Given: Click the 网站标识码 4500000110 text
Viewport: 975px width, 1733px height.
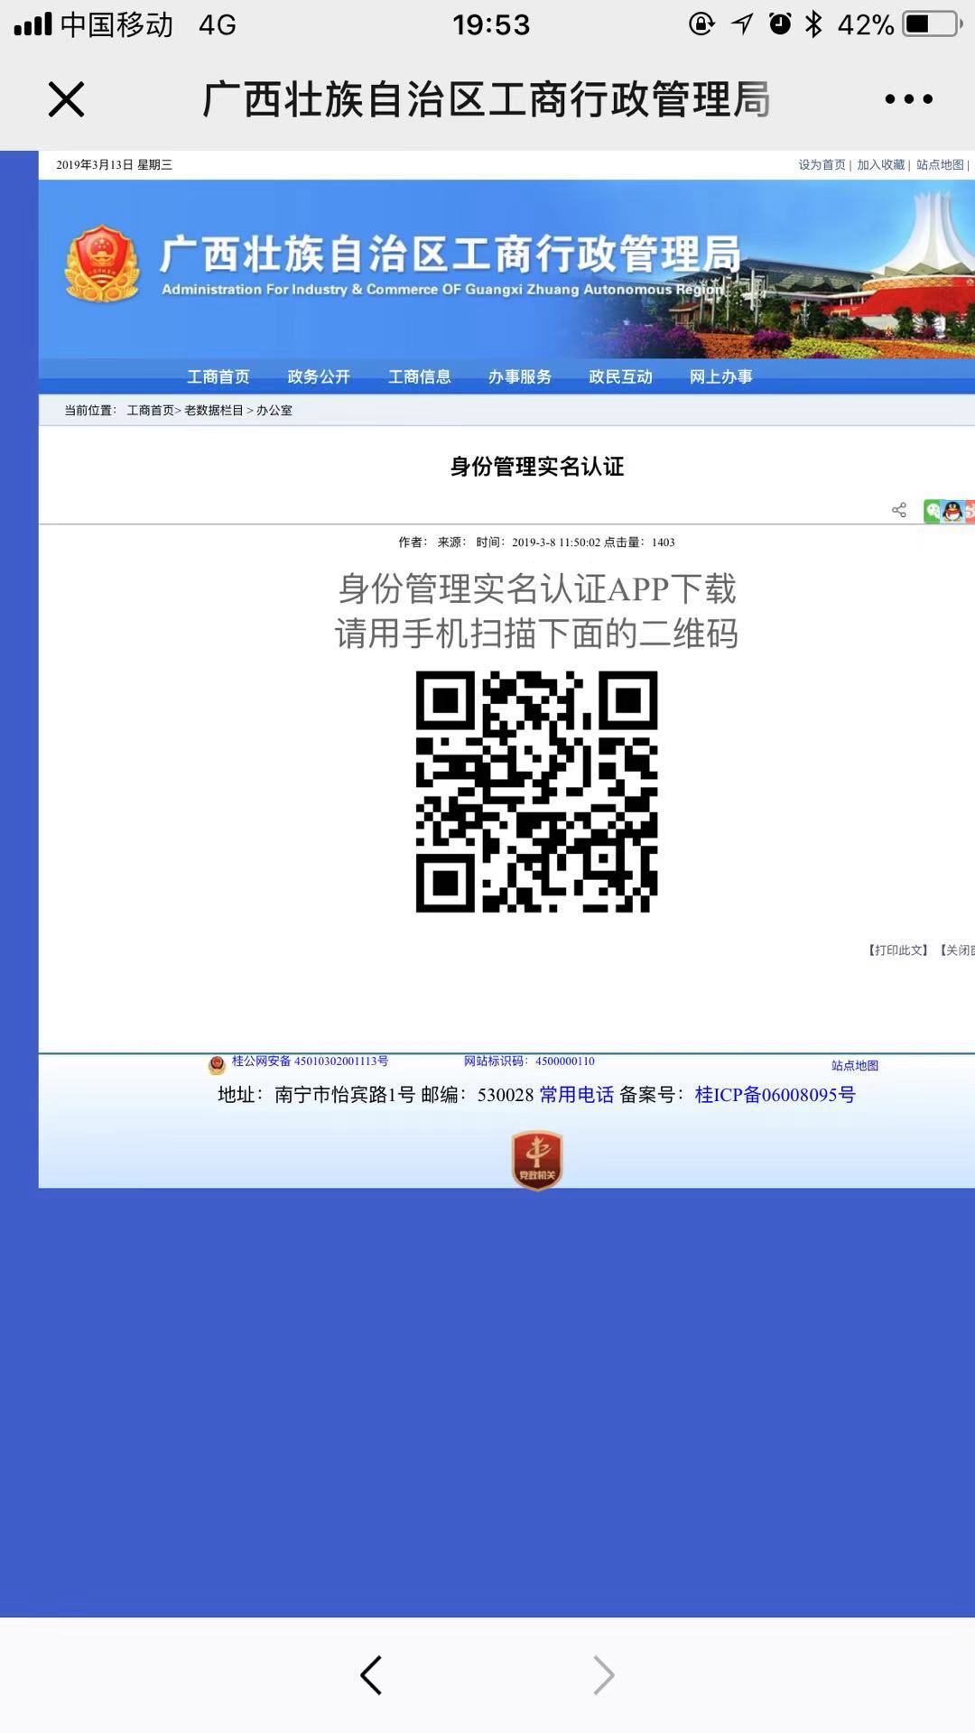Looking at the screenshot, I should point(529,1061).
